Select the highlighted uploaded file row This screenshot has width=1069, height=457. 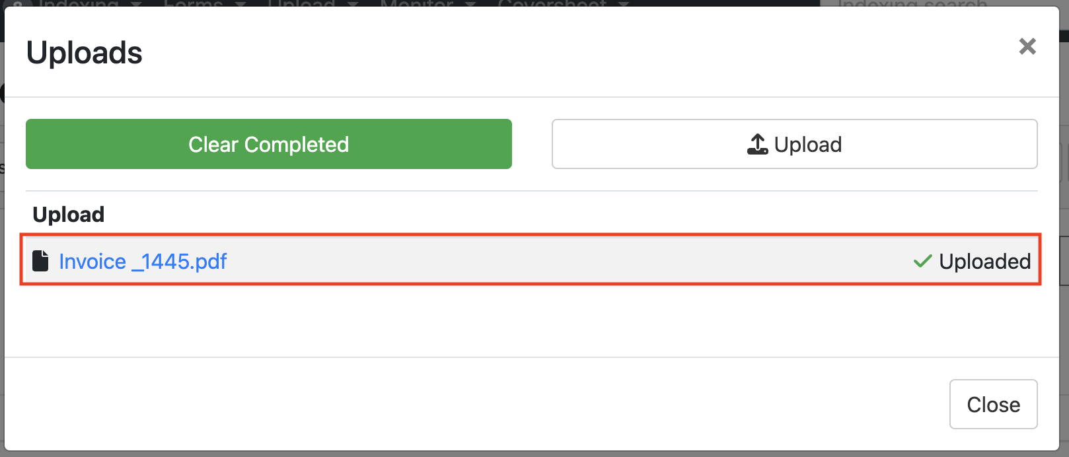tap(529, 260)
